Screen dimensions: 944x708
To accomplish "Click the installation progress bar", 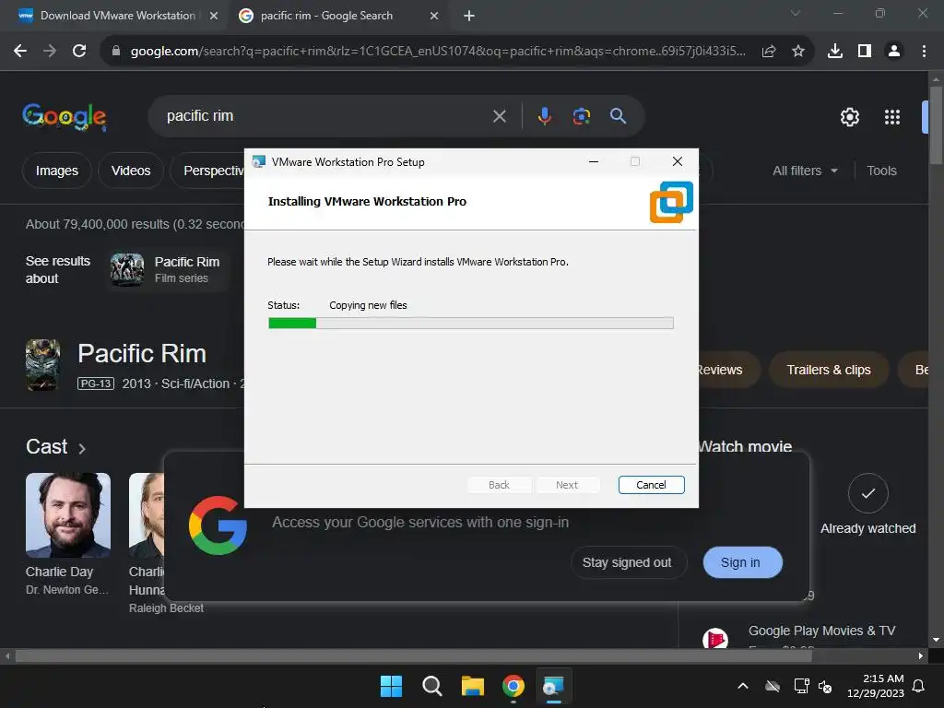I will pyautogui.click(x=471, y=324).
